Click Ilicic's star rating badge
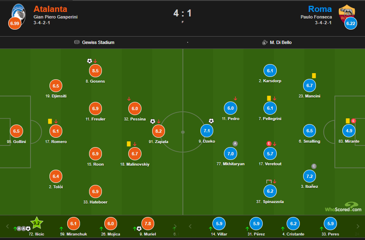The image size is (365, 240). point(36,223)
